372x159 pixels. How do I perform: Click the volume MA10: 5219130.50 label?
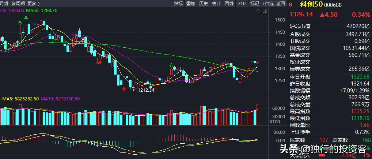(x=60, y=99)
